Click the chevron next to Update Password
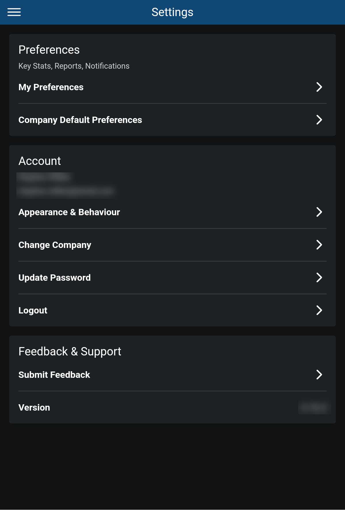The width and height of the screenshot is (345, 510). (x=320, y=278)
